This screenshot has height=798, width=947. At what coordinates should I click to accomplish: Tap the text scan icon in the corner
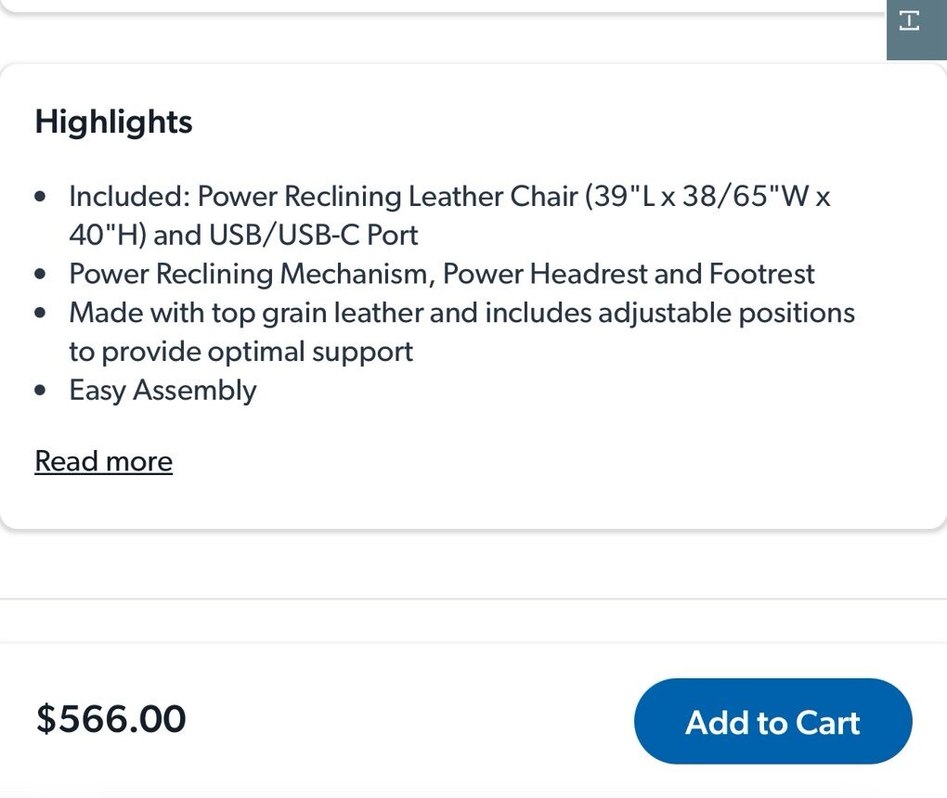point(910,20)
